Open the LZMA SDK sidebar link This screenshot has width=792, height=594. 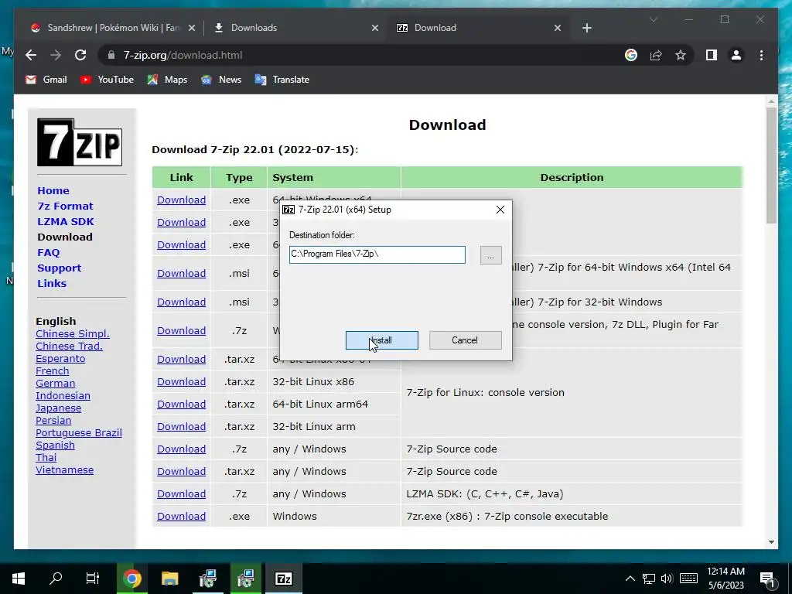pyautogui.click(x=66, y=221)
